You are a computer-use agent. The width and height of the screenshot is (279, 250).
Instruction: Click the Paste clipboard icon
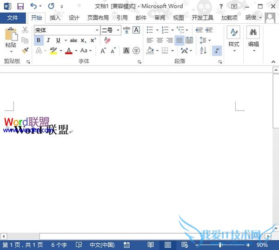click(11, 34)
